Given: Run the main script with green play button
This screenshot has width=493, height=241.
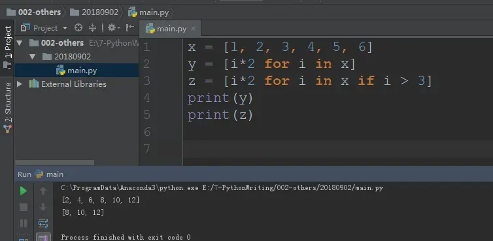Looking at the screenshot, I should coord(24,191).
